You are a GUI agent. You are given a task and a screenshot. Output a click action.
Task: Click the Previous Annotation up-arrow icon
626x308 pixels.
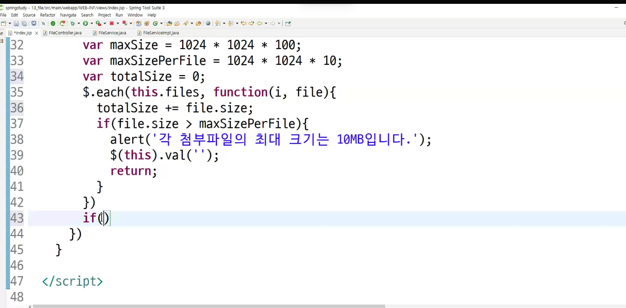pyautogui.click(x=230, y=23)
